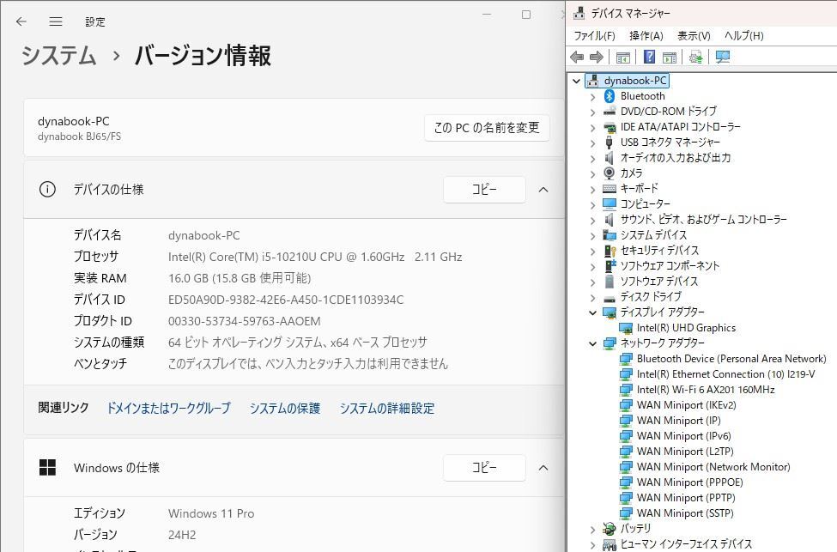Collapse the Windows の仕様 section chevron

click(x=543, y=468)
